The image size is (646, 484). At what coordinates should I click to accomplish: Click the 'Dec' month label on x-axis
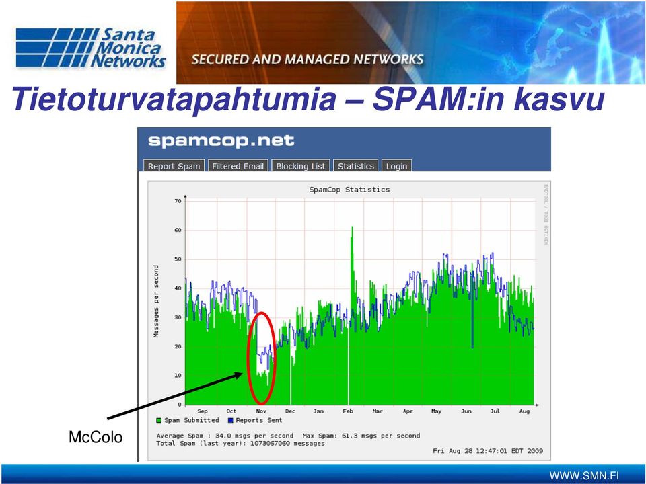pos(290,411)
